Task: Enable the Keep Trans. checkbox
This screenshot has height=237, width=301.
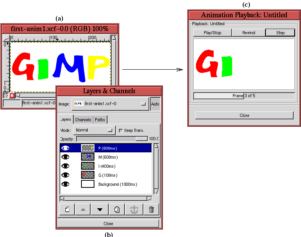Action: pos(121,130)
